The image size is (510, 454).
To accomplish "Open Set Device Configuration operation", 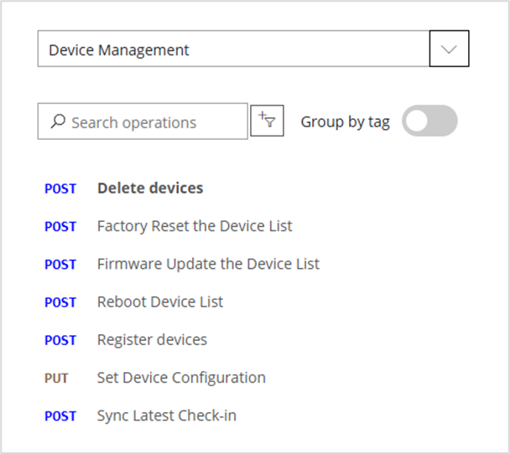I will point(181,378).
